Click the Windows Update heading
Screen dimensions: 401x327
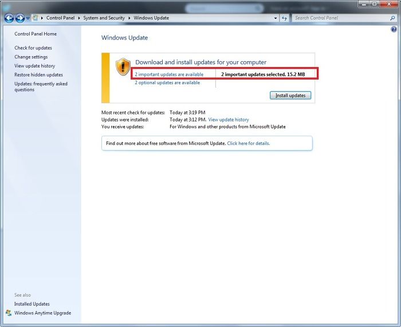(x=124, y=38)
